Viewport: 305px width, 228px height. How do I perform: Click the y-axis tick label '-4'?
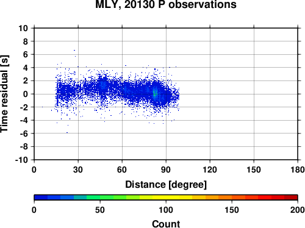tap(24, 121)
